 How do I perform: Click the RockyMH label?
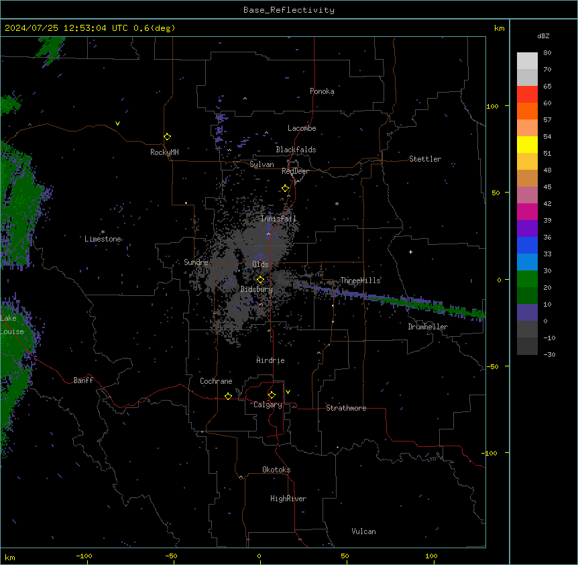[x=164, y=152]
